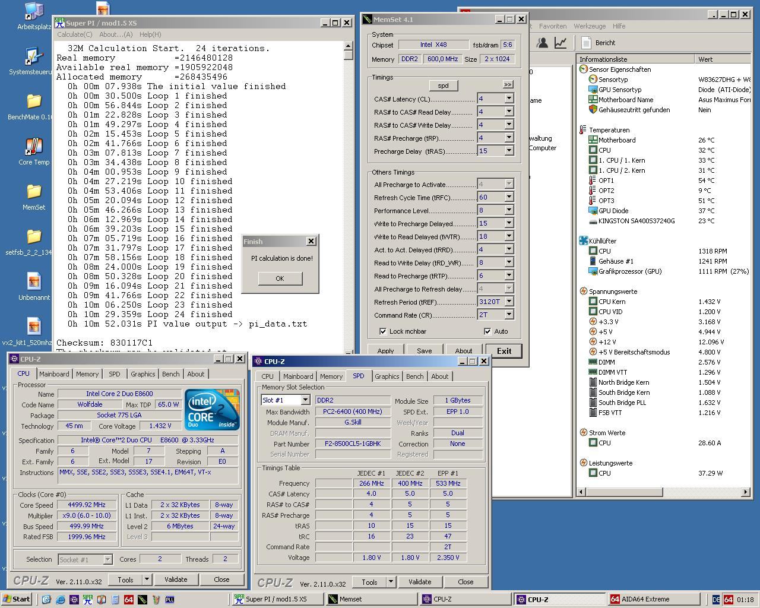760x608 pixels.
Task: Open Werkzeuge menu in AIDA64
Action: coord(590,26)
